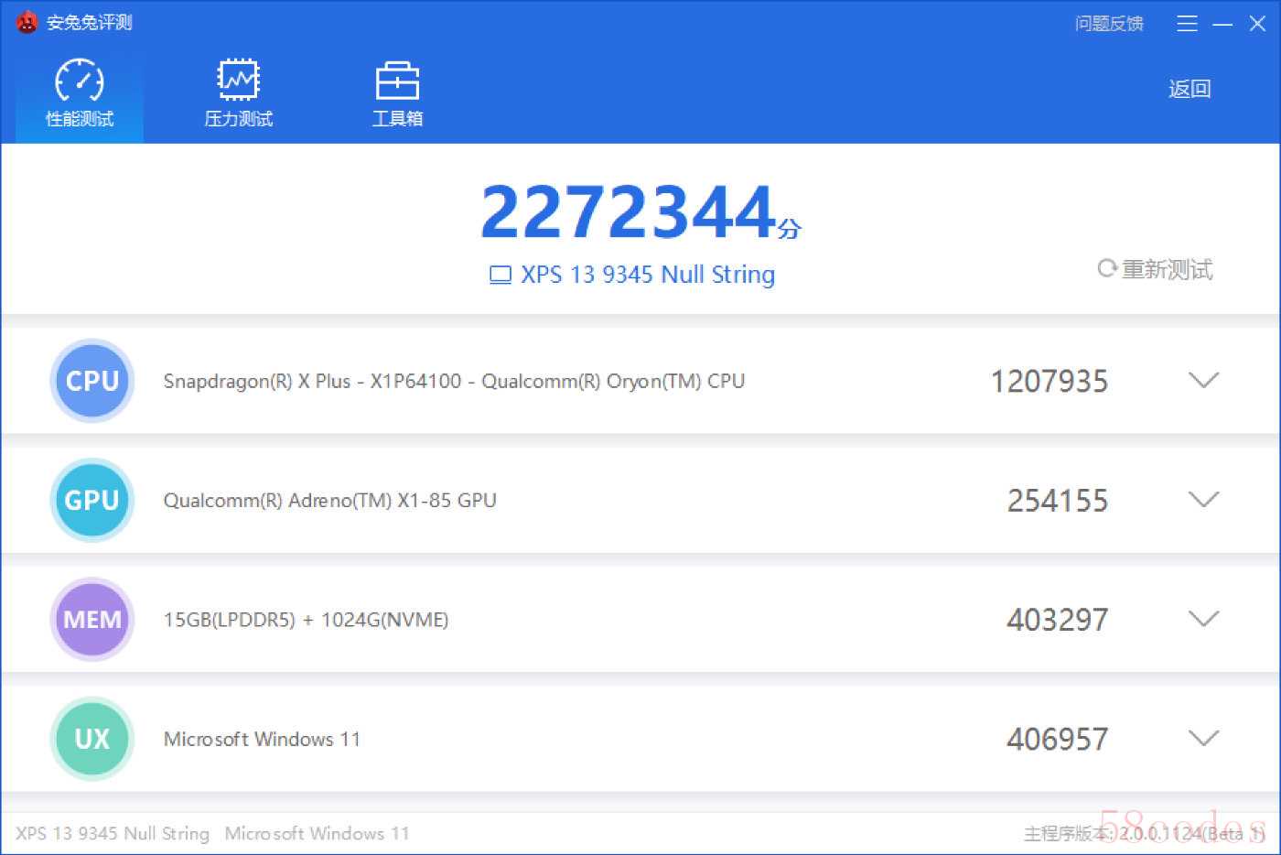Expand the UX score details chevron
Screen dimensions: 1281x855
[1203, 738]
